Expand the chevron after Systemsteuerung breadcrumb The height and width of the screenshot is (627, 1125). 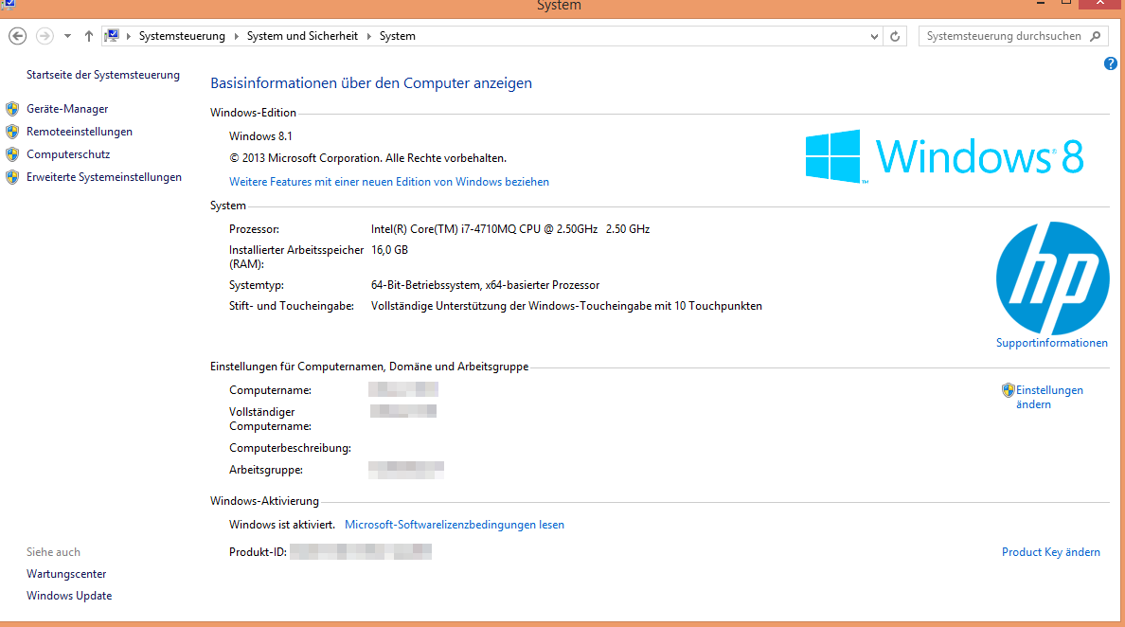click(236, 36)
